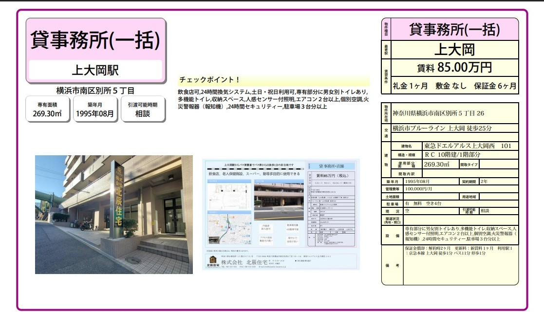Image resolution: width=544 pixels, height=312 pixels.
Task: Click the 管理費等 label
Action: point(392,189)
